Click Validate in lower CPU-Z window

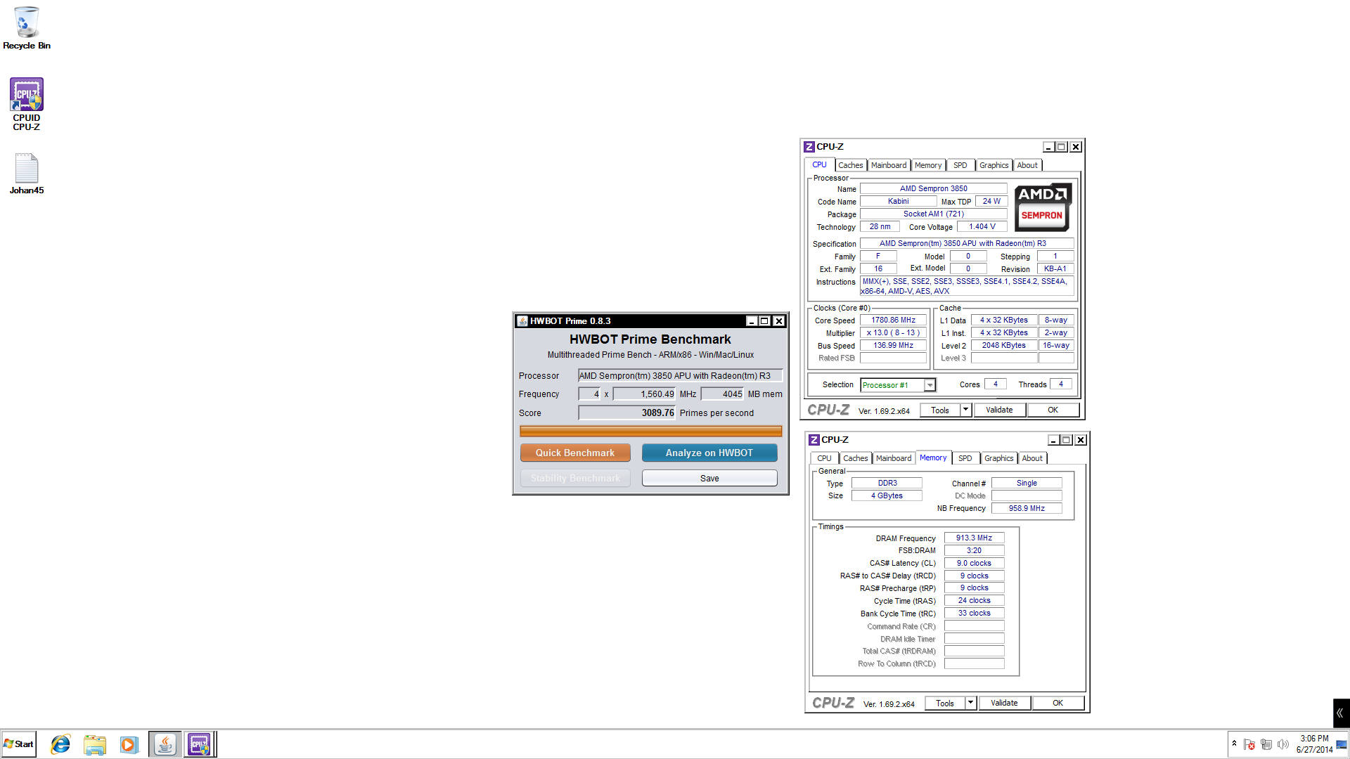[x=1004, y=703]
